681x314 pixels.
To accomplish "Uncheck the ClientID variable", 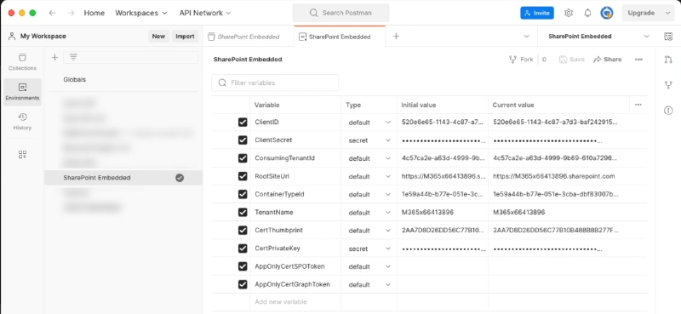I will coord(243,123).
